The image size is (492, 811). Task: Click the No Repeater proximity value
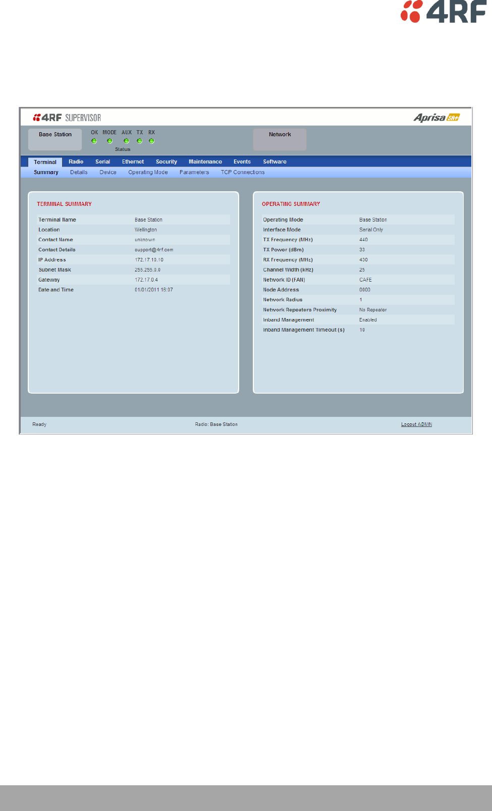click(x=373, y=310)
